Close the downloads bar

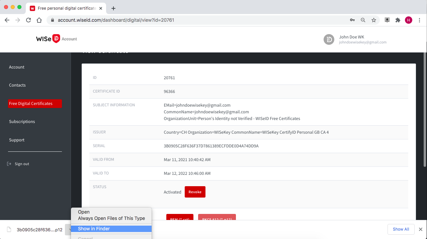(421, 229)
